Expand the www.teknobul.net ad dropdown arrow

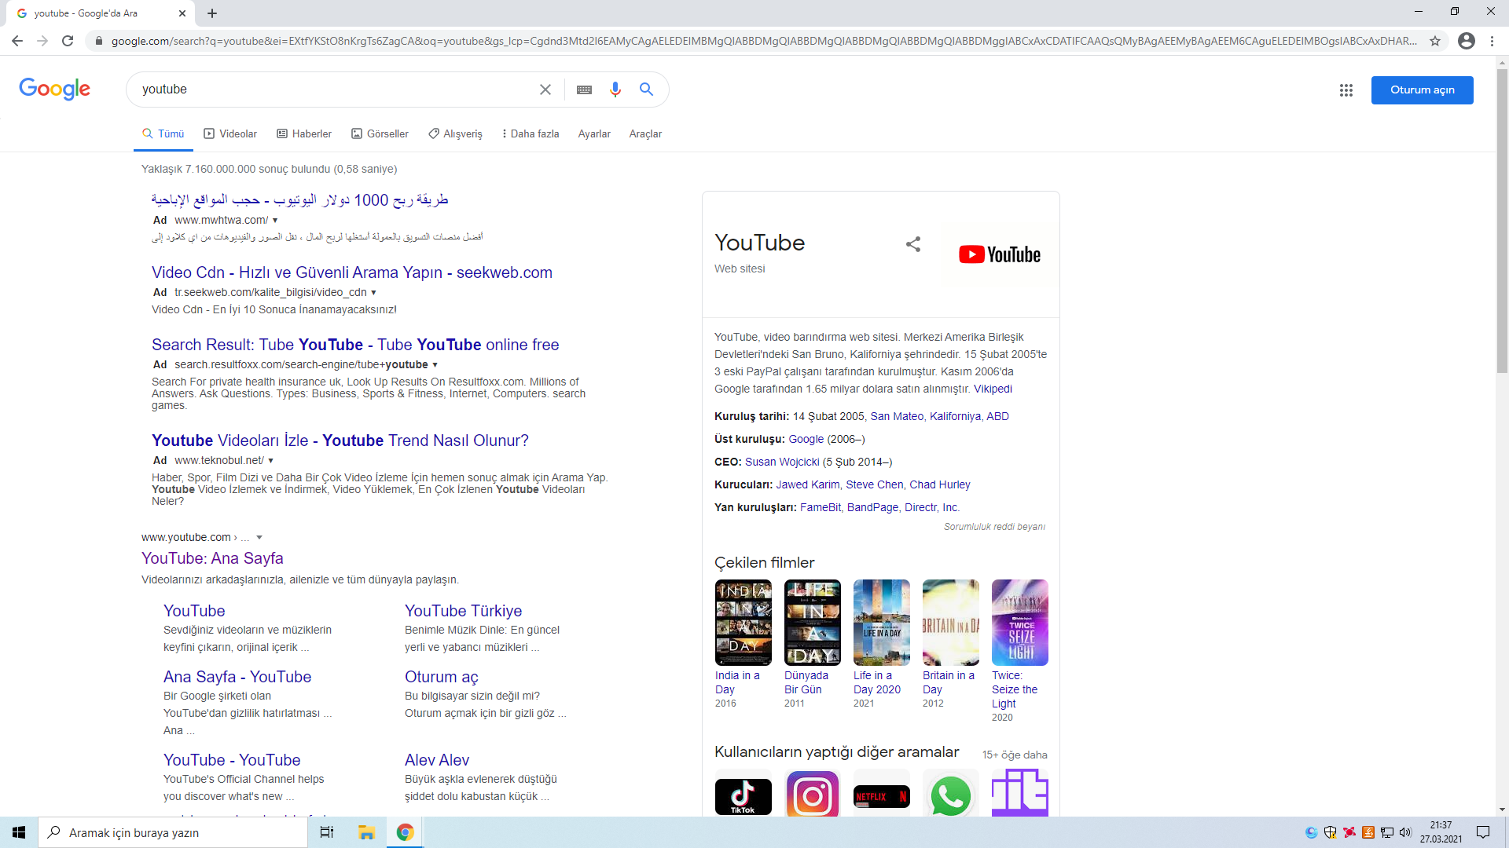tap(271, 461)
